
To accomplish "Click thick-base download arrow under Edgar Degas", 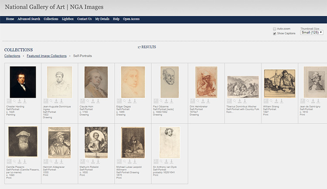I will click(129, 101).
